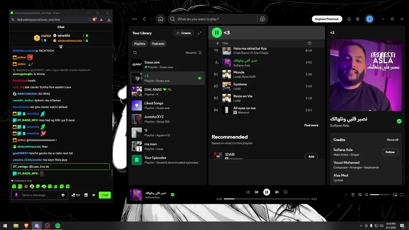The image size is (409, 230).
Task: Open the emoji picker in Kick chat
Action: pyautogui.click(x=63, y=195)
